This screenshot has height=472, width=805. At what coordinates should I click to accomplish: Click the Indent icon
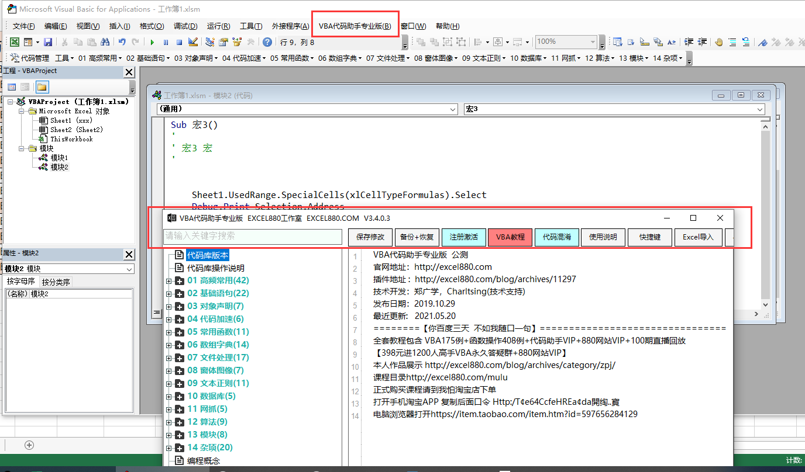pos(689,42)
